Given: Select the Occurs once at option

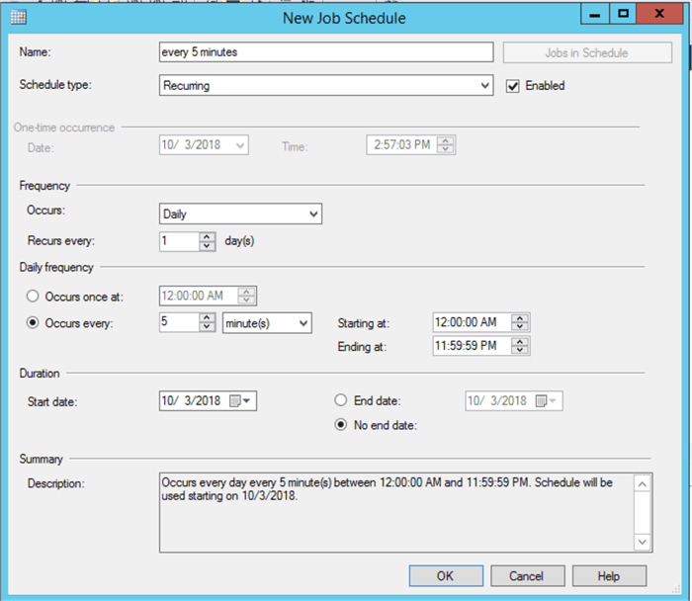Looking at the screenshot, I should tap(34, 296).
